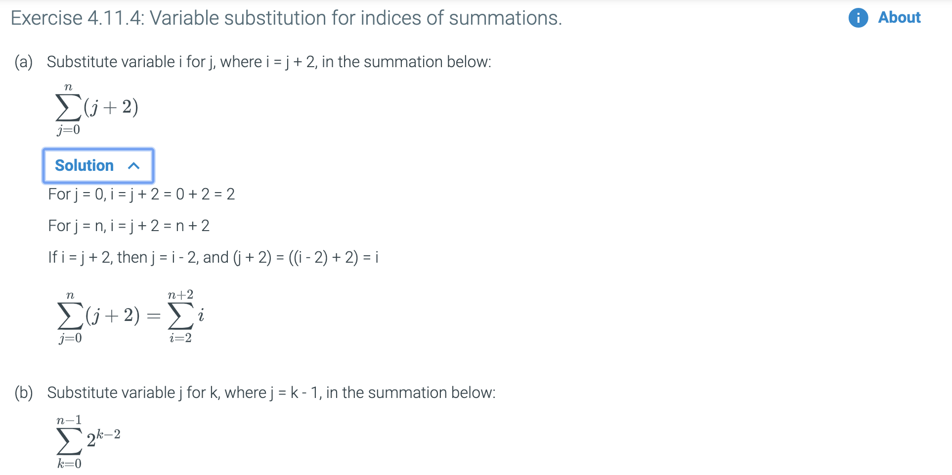Select the line "For j = n, i = j + 2 = n + 2"
The width and height of the screenshot is (952, 475).
click(129, 226)
